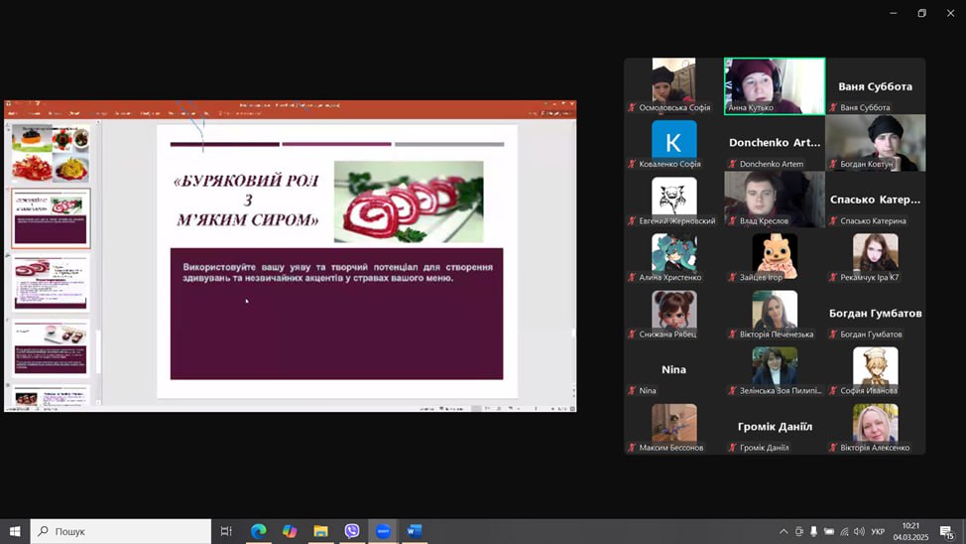The height and width of the screenshot is (544, 966).
Task: Select the highlighted slide thumbnail in the slide panel
Action: click(x=51, y=218)
